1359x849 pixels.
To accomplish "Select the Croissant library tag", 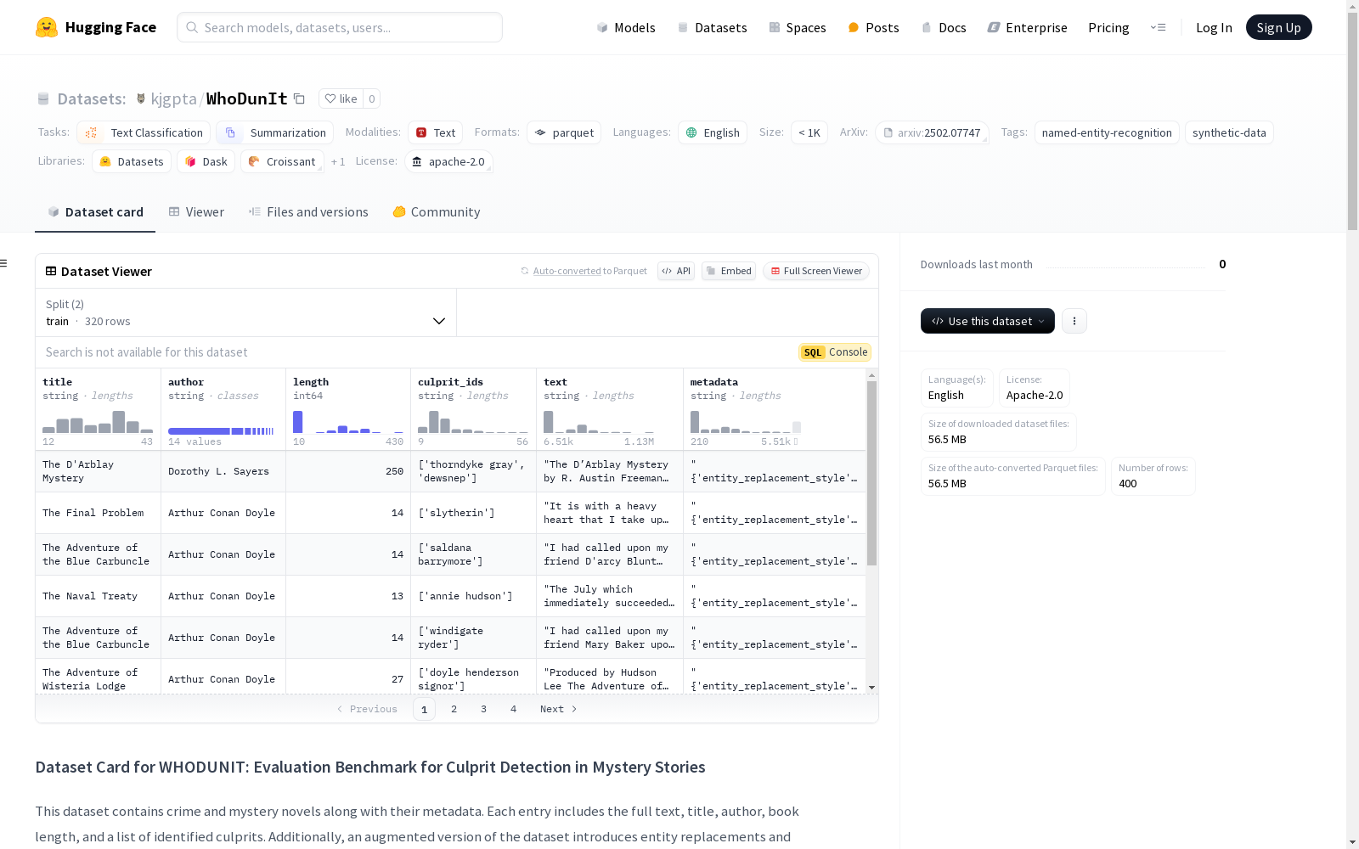I will (x=282, y=161).
